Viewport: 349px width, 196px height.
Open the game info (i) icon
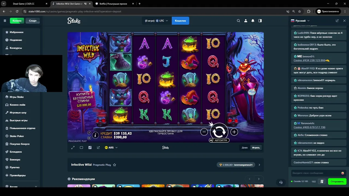(95, 135)
